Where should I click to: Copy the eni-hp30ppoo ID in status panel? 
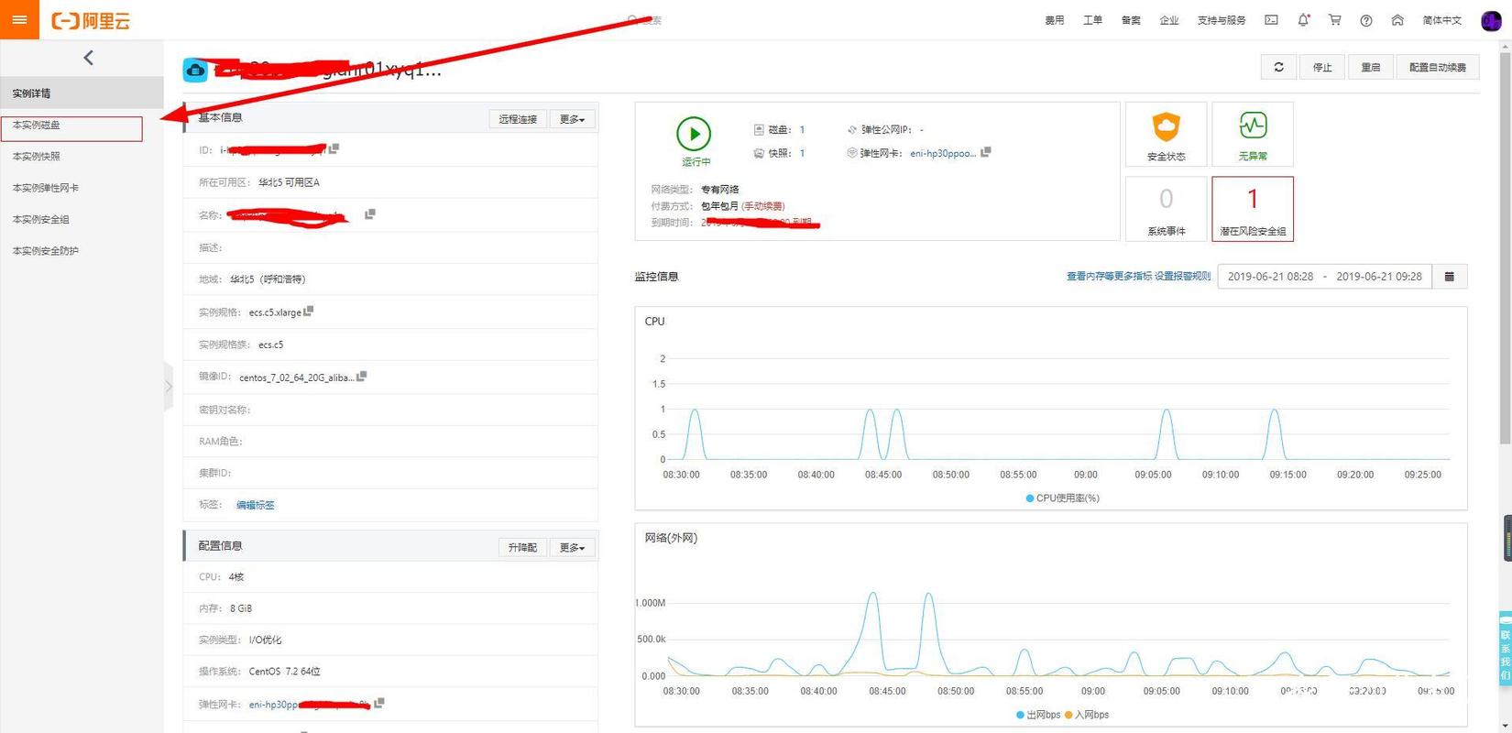click(x=986, y=152)
